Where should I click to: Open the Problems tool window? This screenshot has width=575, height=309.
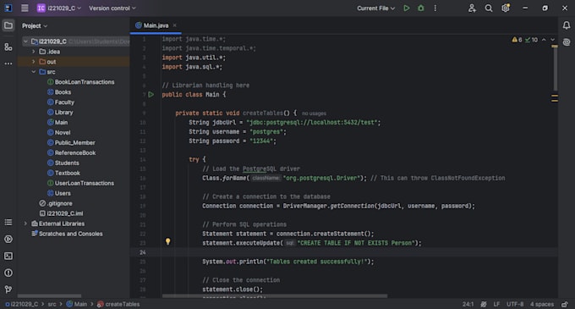pyautogui.click(x=8, y=273)
